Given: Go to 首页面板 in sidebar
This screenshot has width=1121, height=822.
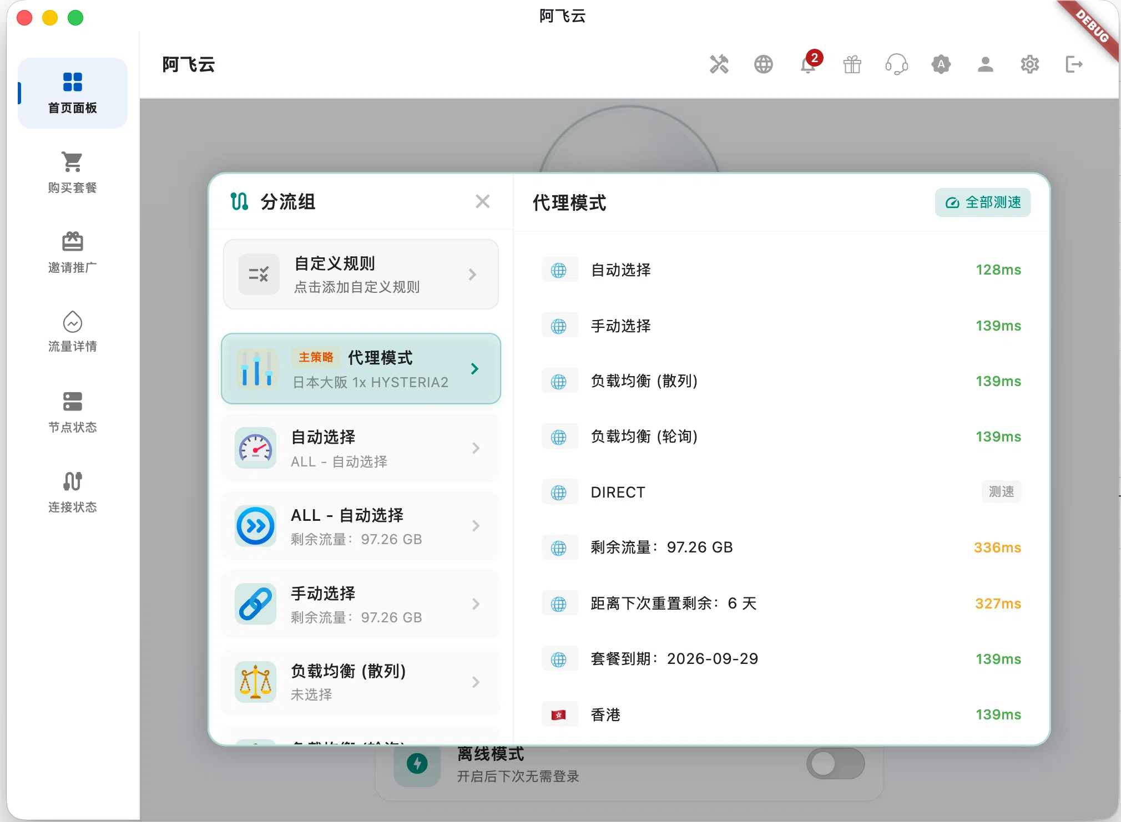Looking at the screenshot, I should (73, 93).
